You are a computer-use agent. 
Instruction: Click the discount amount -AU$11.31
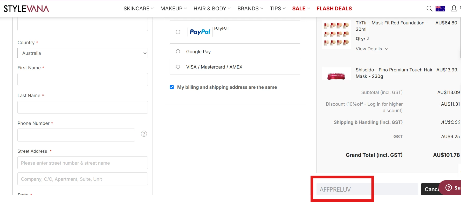point(450,104)
